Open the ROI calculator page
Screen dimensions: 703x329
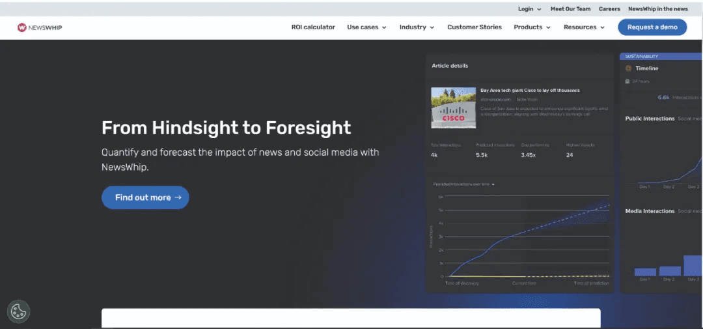click(x=313, y=27)
